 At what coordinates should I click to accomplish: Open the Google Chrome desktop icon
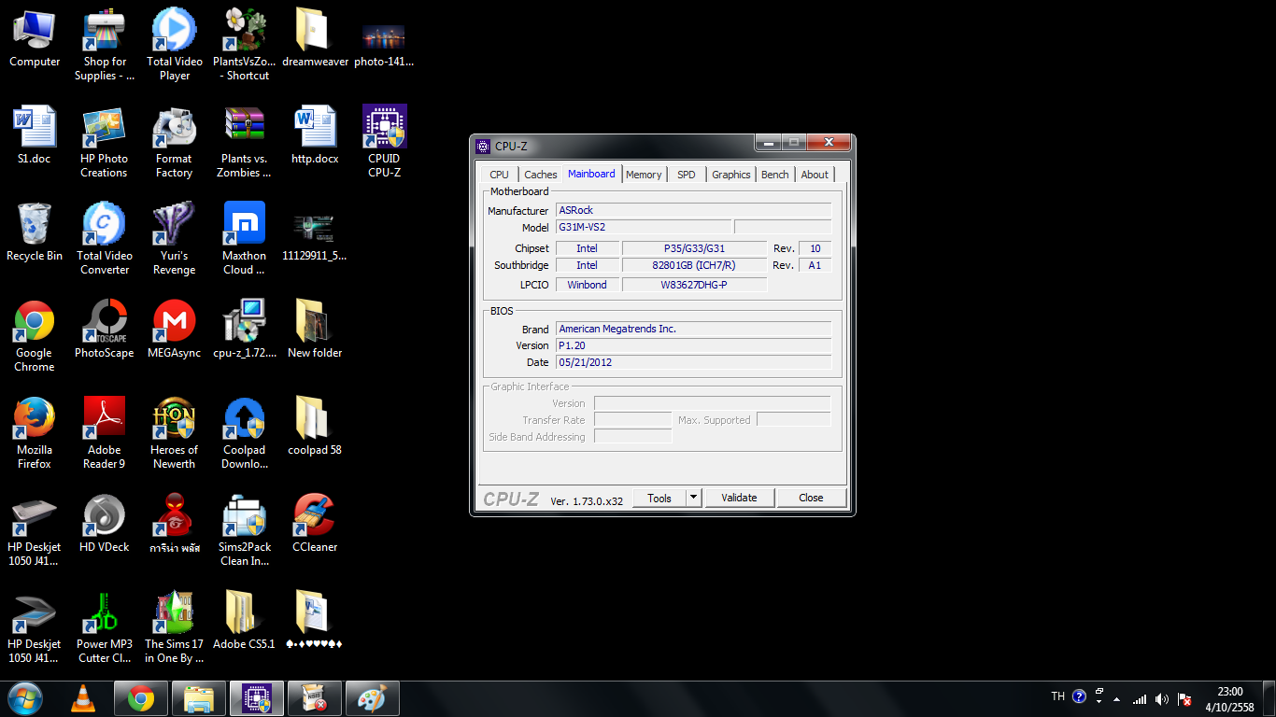pyautogui.click(x=34, y=322)
